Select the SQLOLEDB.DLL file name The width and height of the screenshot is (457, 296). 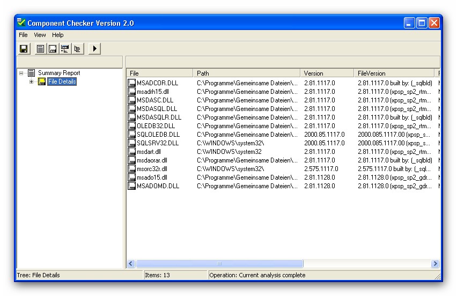(158, 134)
